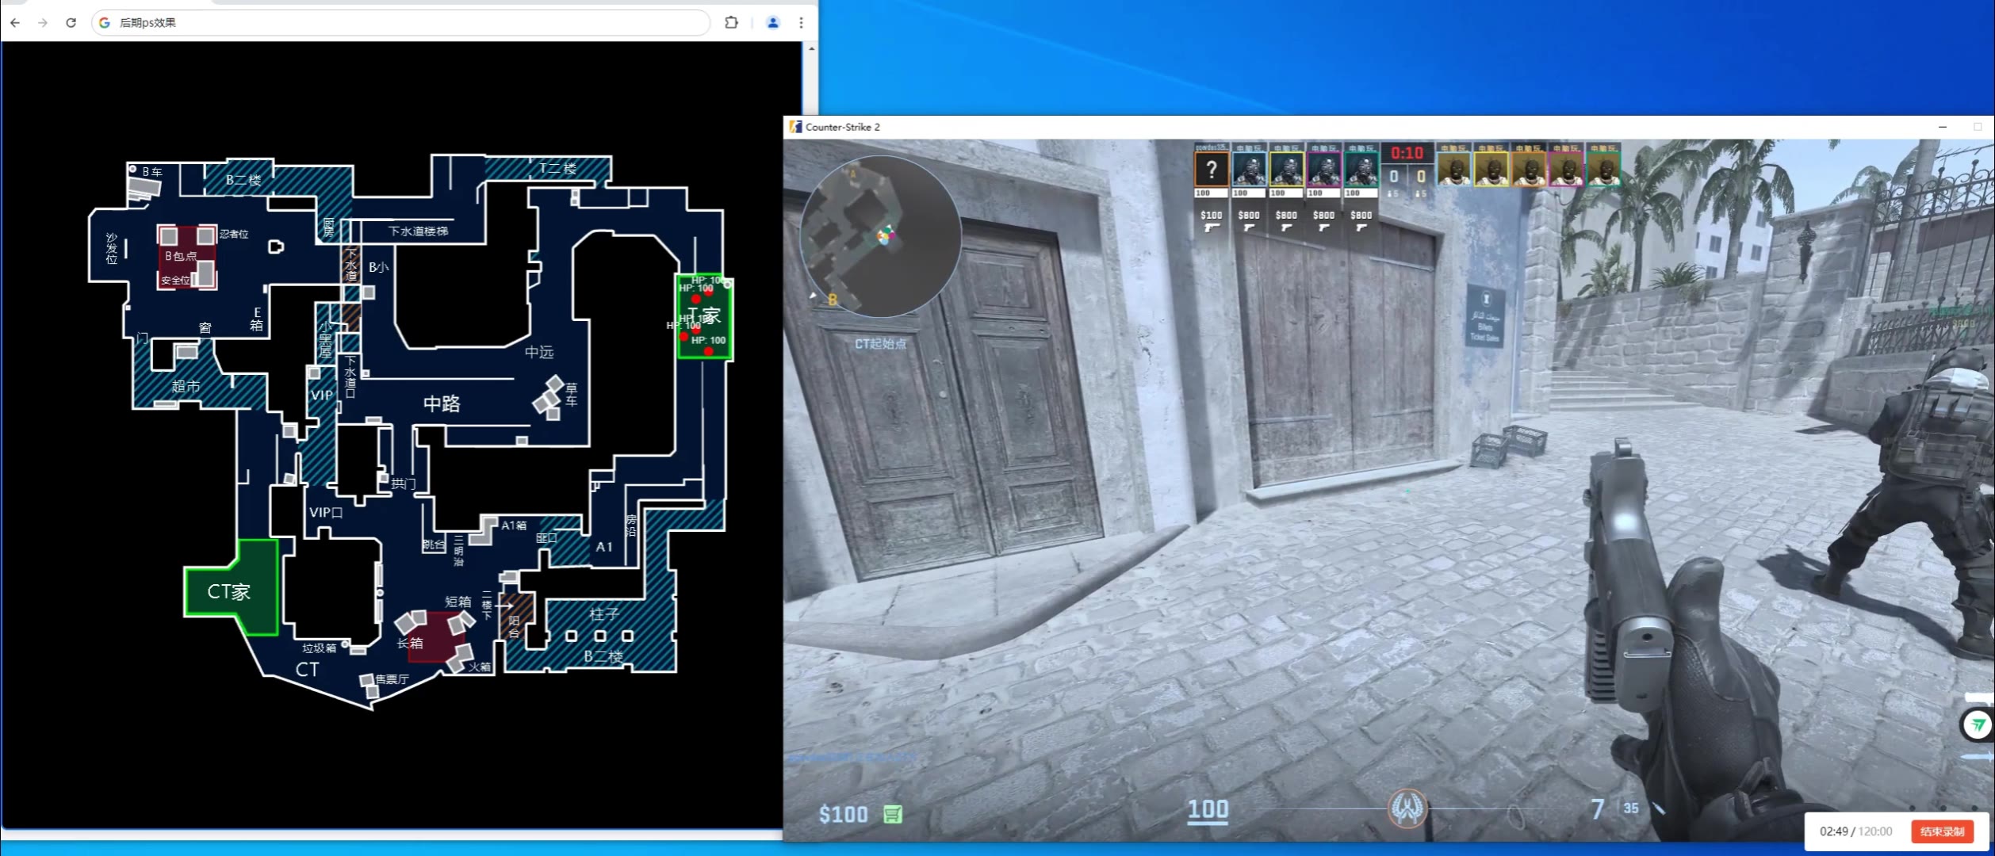Click the health value 100 in the HUD
The image size is (1995, 856).
(1208, 809)
